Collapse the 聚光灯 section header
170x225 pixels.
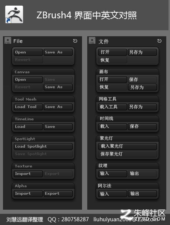point(127,138)
